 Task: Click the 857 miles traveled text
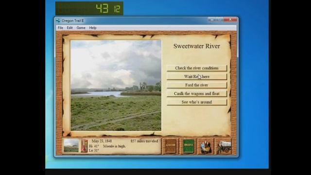(x=144, y=141)
